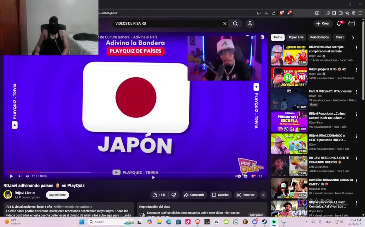Open options for Rdjavi juega Si O No
This screenshot has width=365, height=227.
356,70
